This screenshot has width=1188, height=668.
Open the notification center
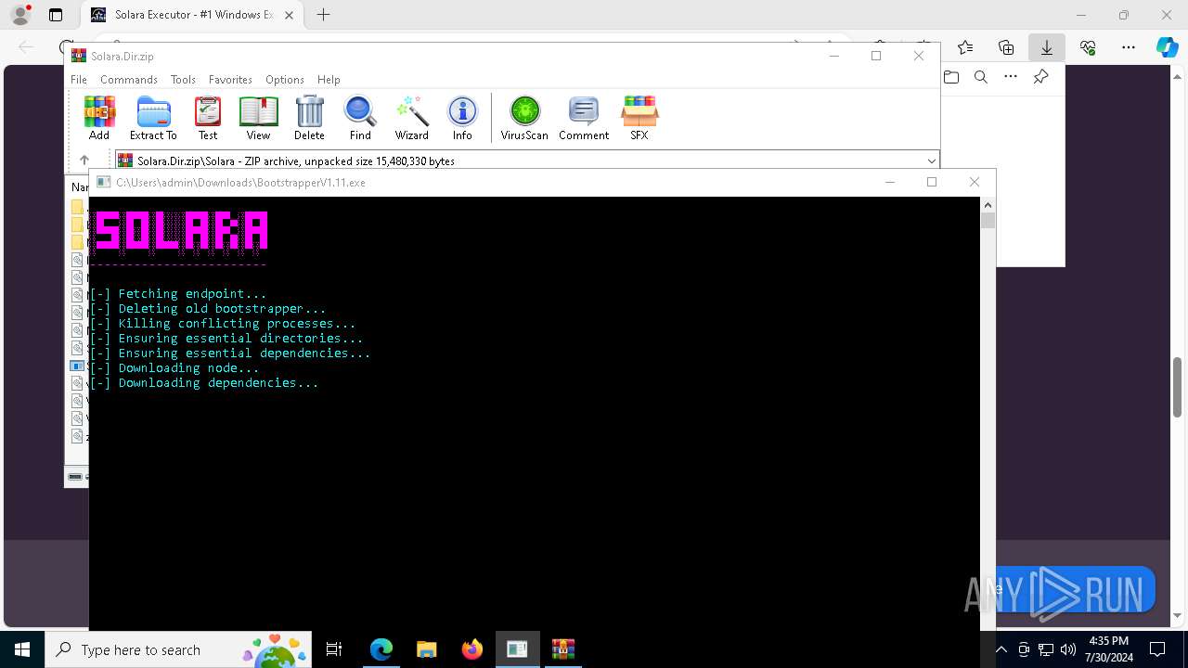point(1157,649)
